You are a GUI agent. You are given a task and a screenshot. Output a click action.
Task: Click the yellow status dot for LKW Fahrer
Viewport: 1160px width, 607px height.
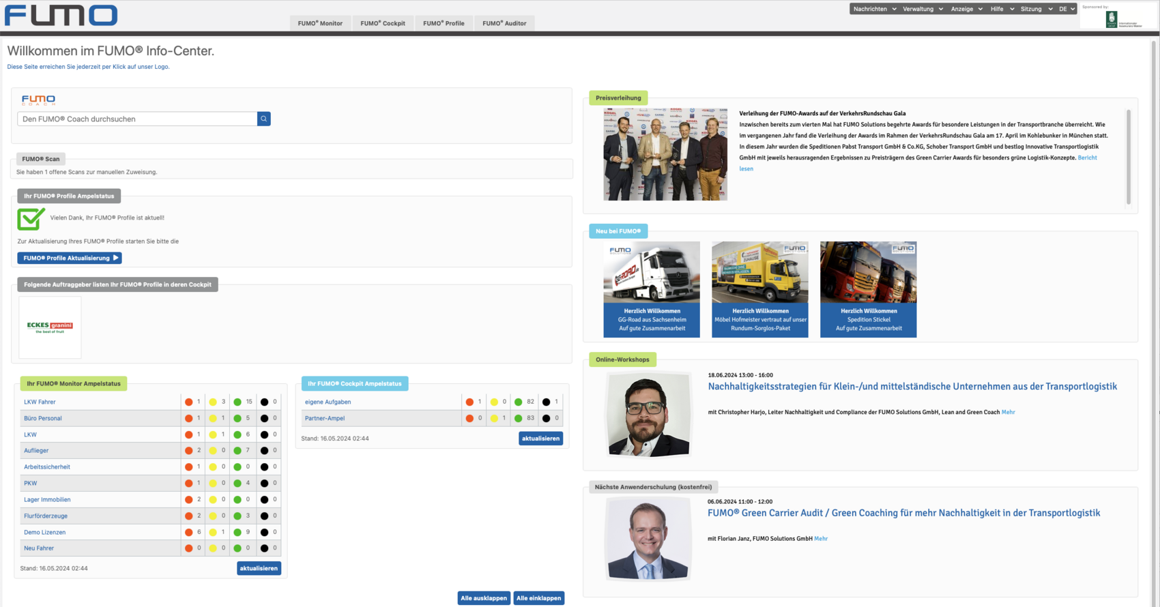[213, 402]
